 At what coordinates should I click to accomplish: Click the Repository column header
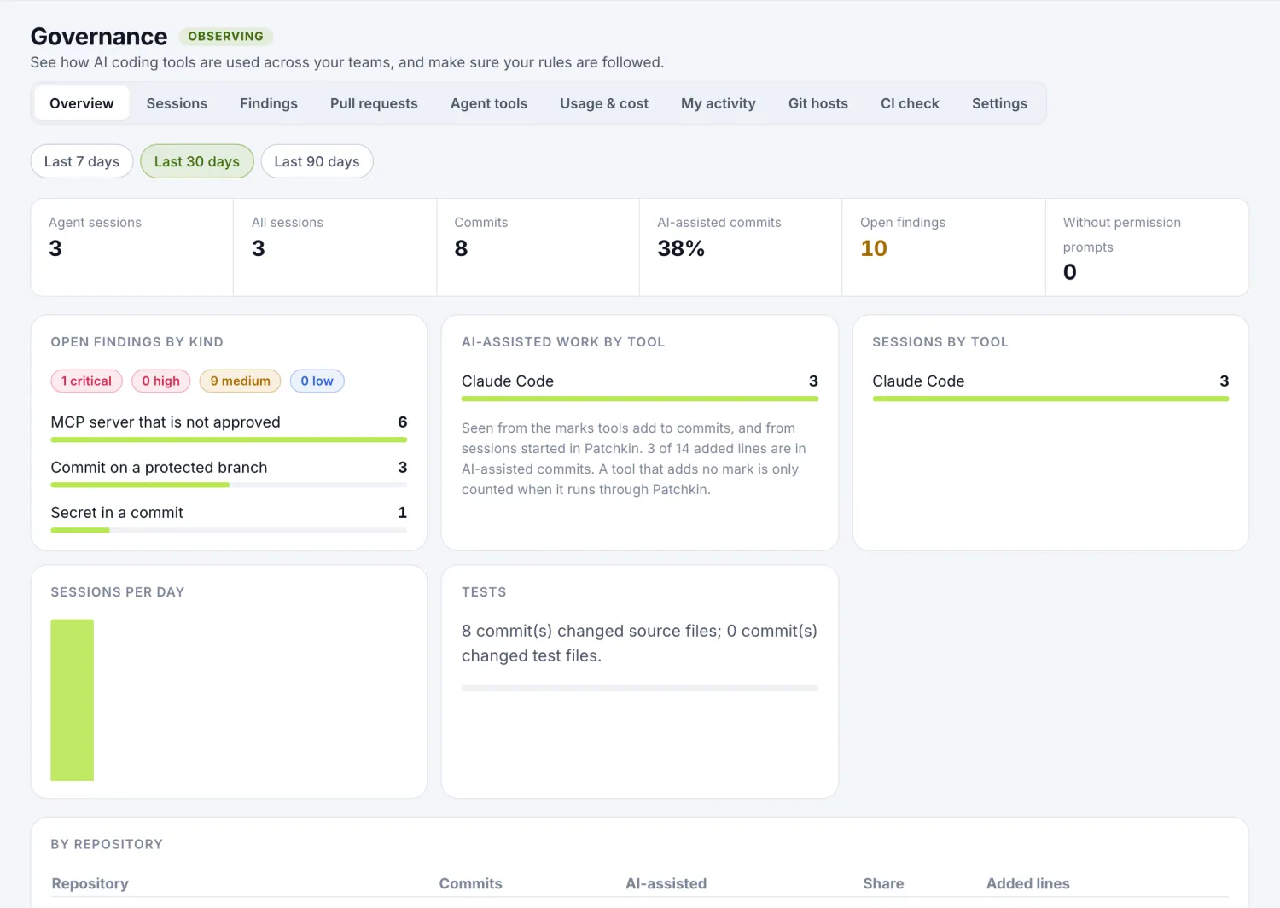[x=90, y=883]
